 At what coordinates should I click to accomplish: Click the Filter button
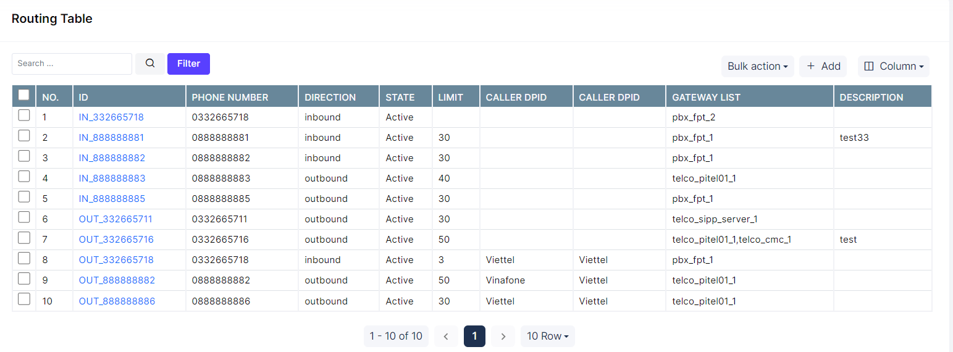(x=188, y=64)
